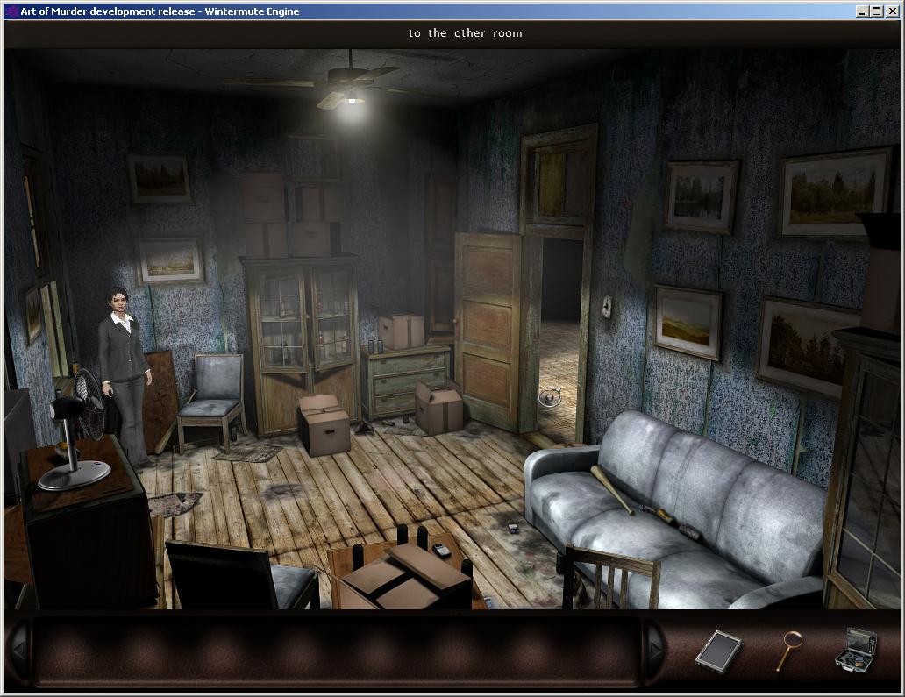Close the game window
This screenshot has width=905, height=697.
892,11
